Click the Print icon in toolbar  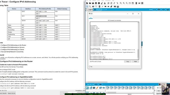click(96, 3)
